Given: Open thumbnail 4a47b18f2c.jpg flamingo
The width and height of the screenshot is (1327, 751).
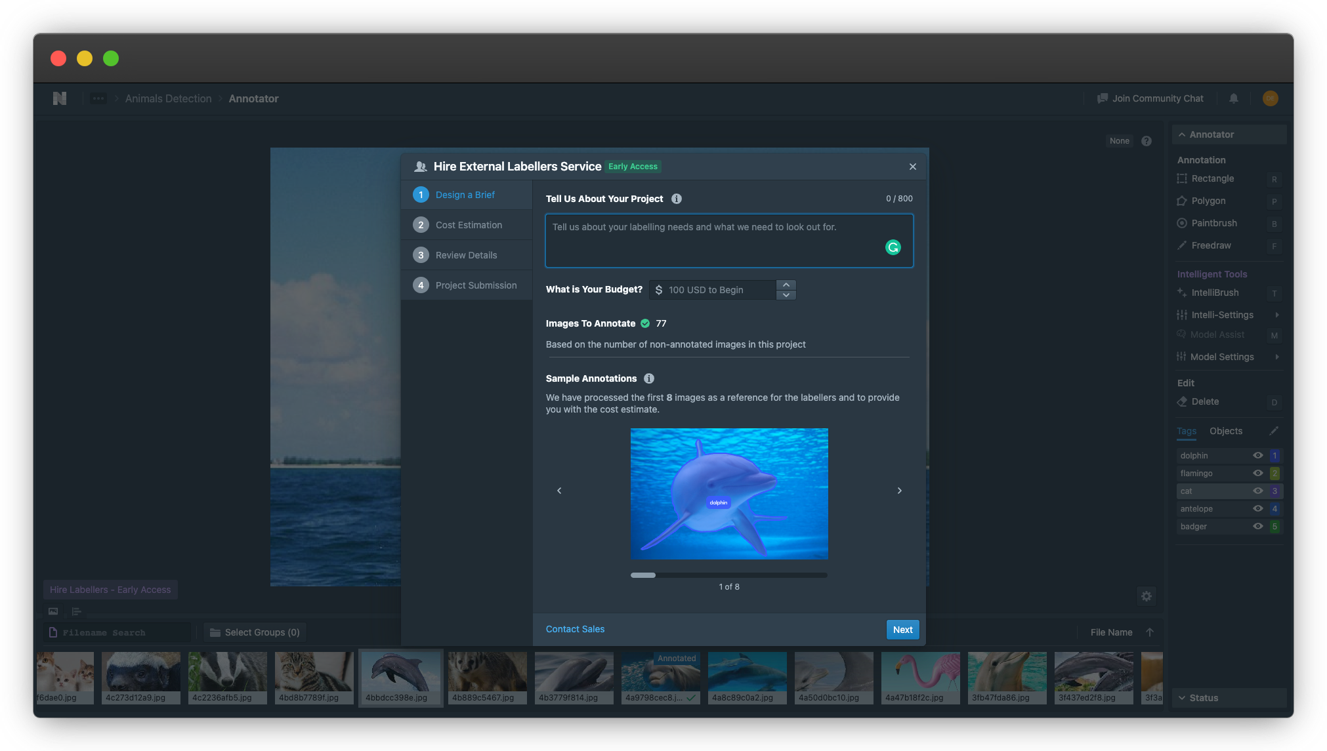Looking at the screenshot, I should tap(920, 678).
